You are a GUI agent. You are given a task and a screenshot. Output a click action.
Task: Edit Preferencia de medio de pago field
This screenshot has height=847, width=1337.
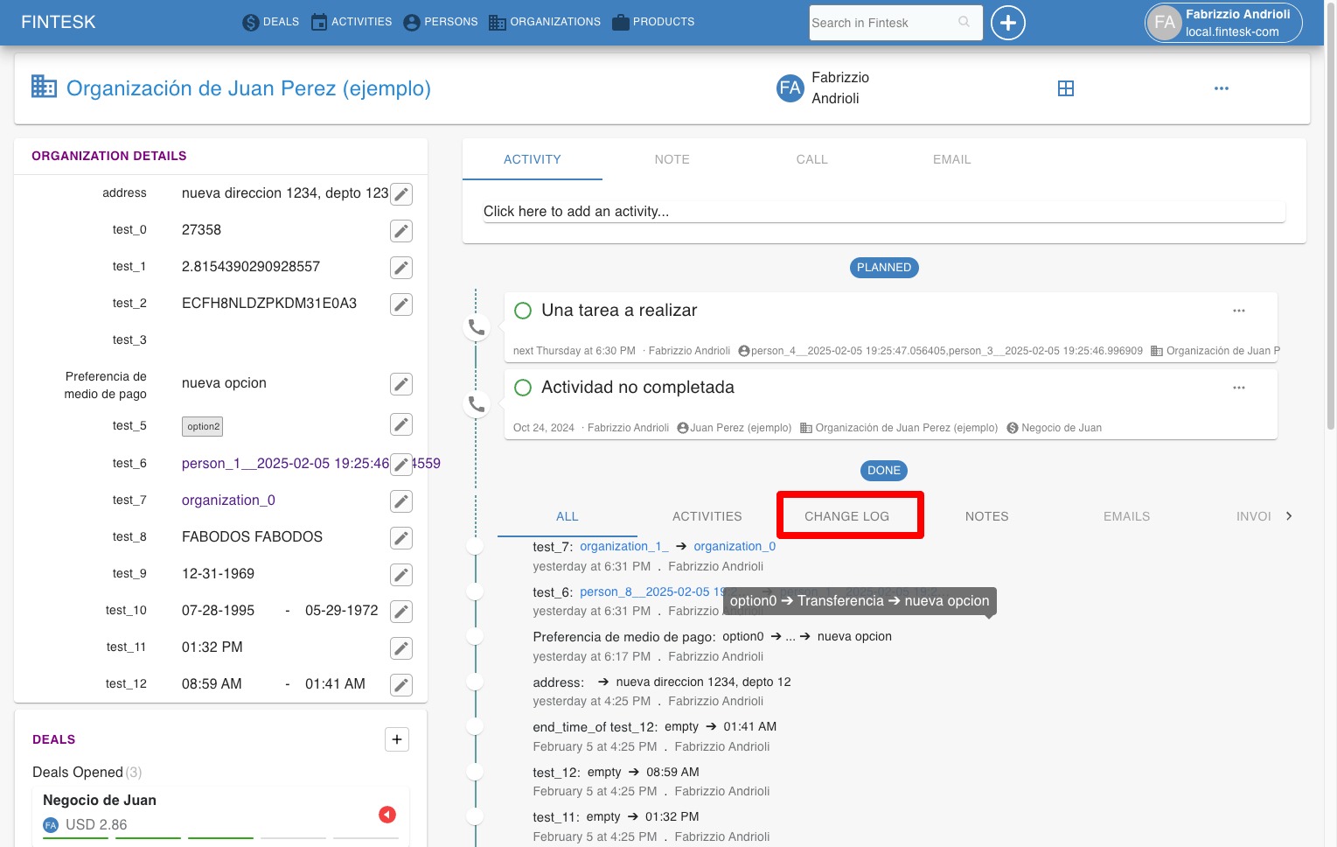[401, 384]
